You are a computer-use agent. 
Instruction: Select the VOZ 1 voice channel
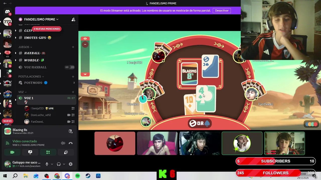click(x=47, y=100)
